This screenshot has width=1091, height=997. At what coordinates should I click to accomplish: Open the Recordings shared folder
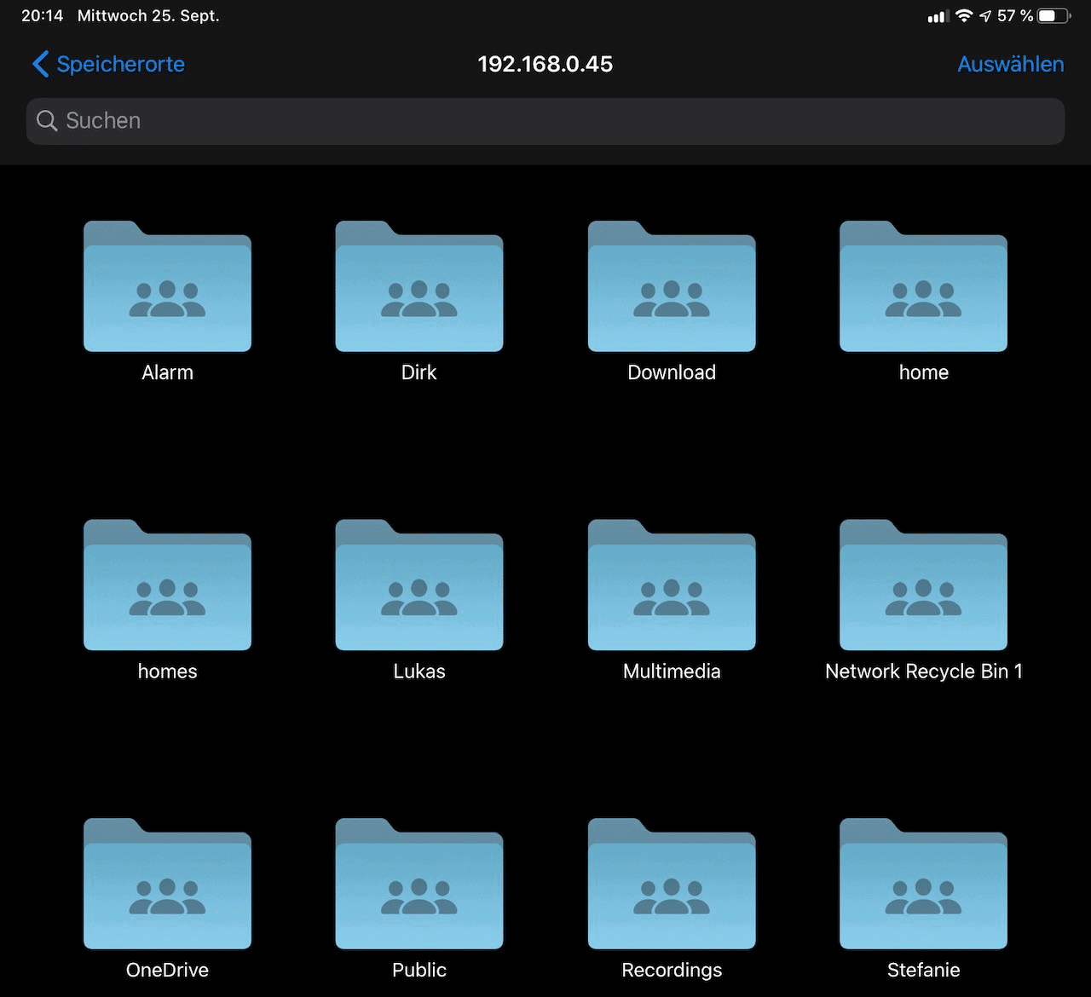click(x=672, y=885)
